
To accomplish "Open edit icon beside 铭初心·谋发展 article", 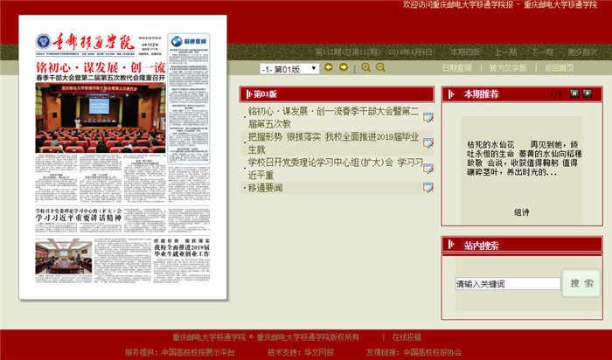I will 428,118.
